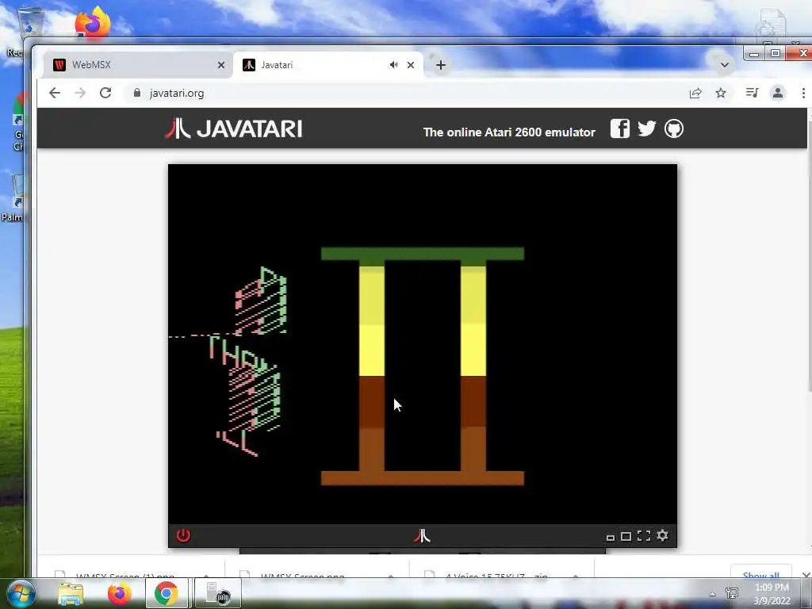Viewport: 812px width, 609px height.
Task: Open Javatari GitHub repository
Action: 674,128
